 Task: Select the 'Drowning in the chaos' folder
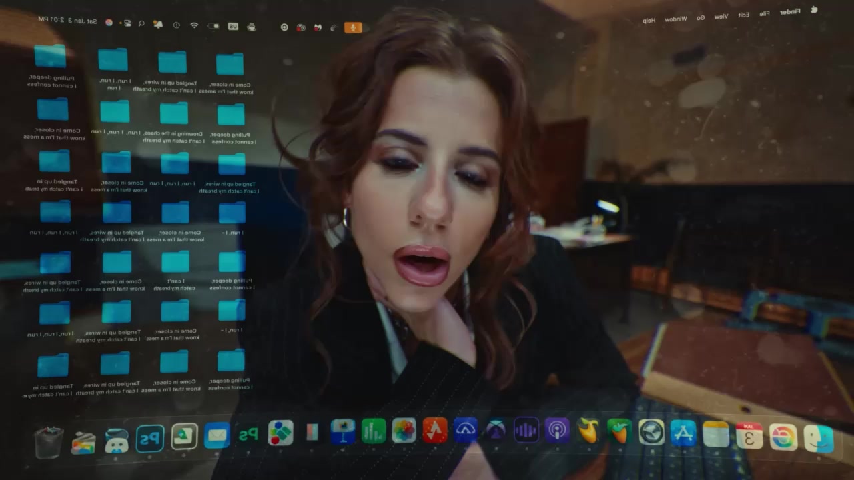click(174, 113)
